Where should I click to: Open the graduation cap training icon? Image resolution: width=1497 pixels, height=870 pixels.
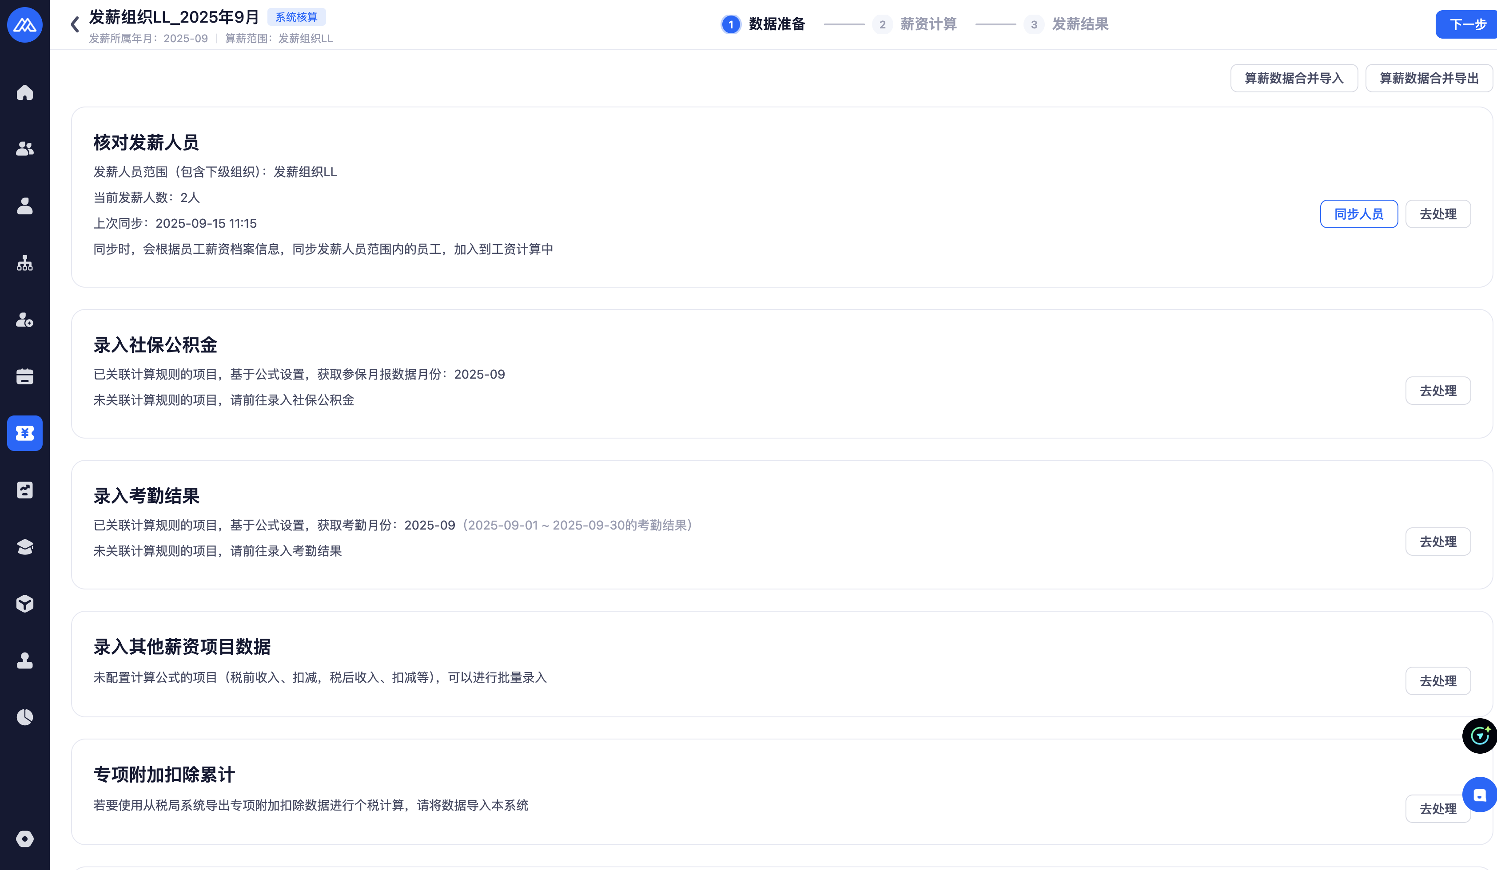click(24, 546)
